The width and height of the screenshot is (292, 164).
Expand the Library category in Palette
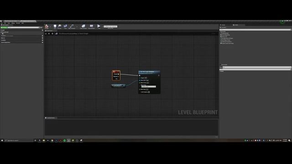(x=222, y=71)
